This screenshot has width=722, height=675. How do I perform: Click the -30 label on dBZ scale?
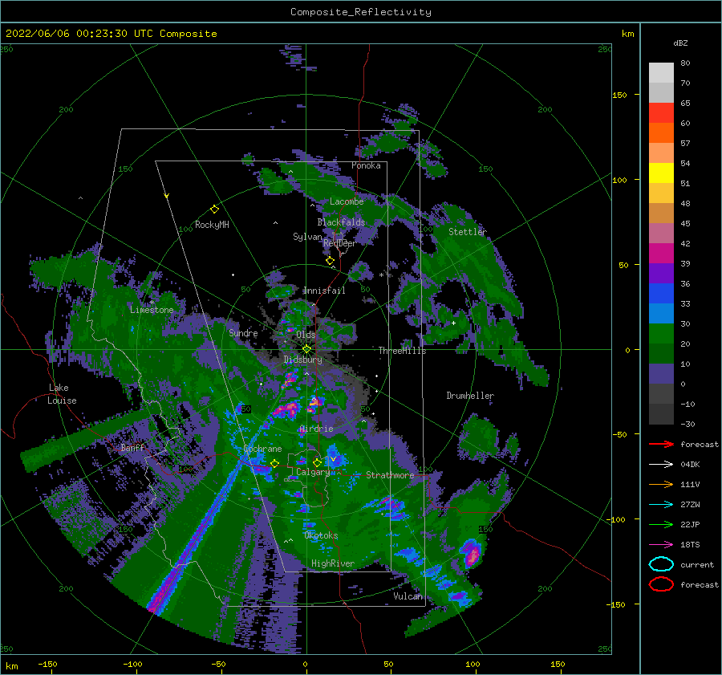[688, 424]
